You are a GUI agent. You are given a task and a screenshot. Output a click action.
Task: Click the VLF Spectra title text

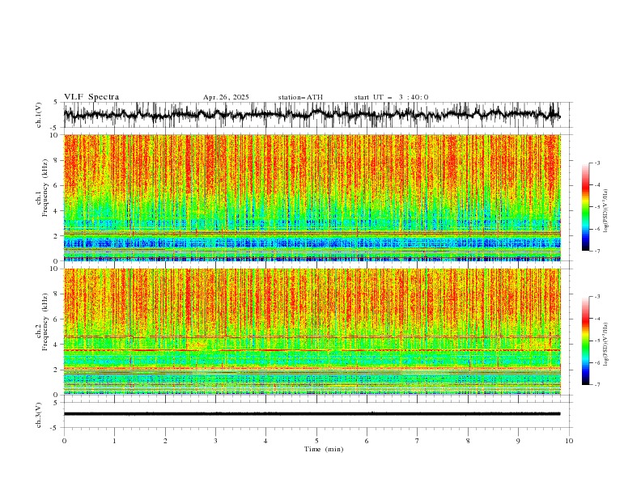pos(91,97)
